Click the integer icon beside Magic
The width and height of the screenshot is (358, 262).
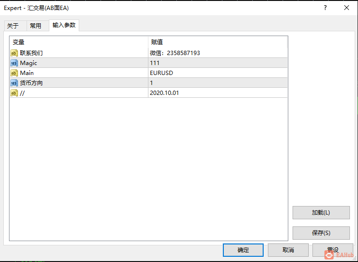tap(14, 63)
